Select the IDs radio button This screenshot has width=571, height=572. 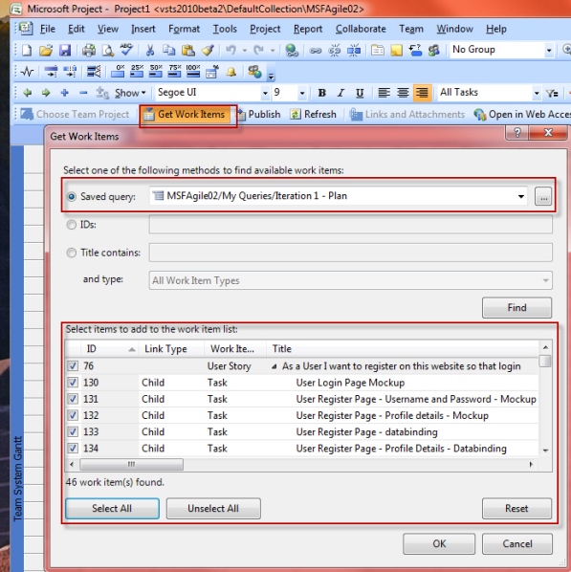pos(72,225)
